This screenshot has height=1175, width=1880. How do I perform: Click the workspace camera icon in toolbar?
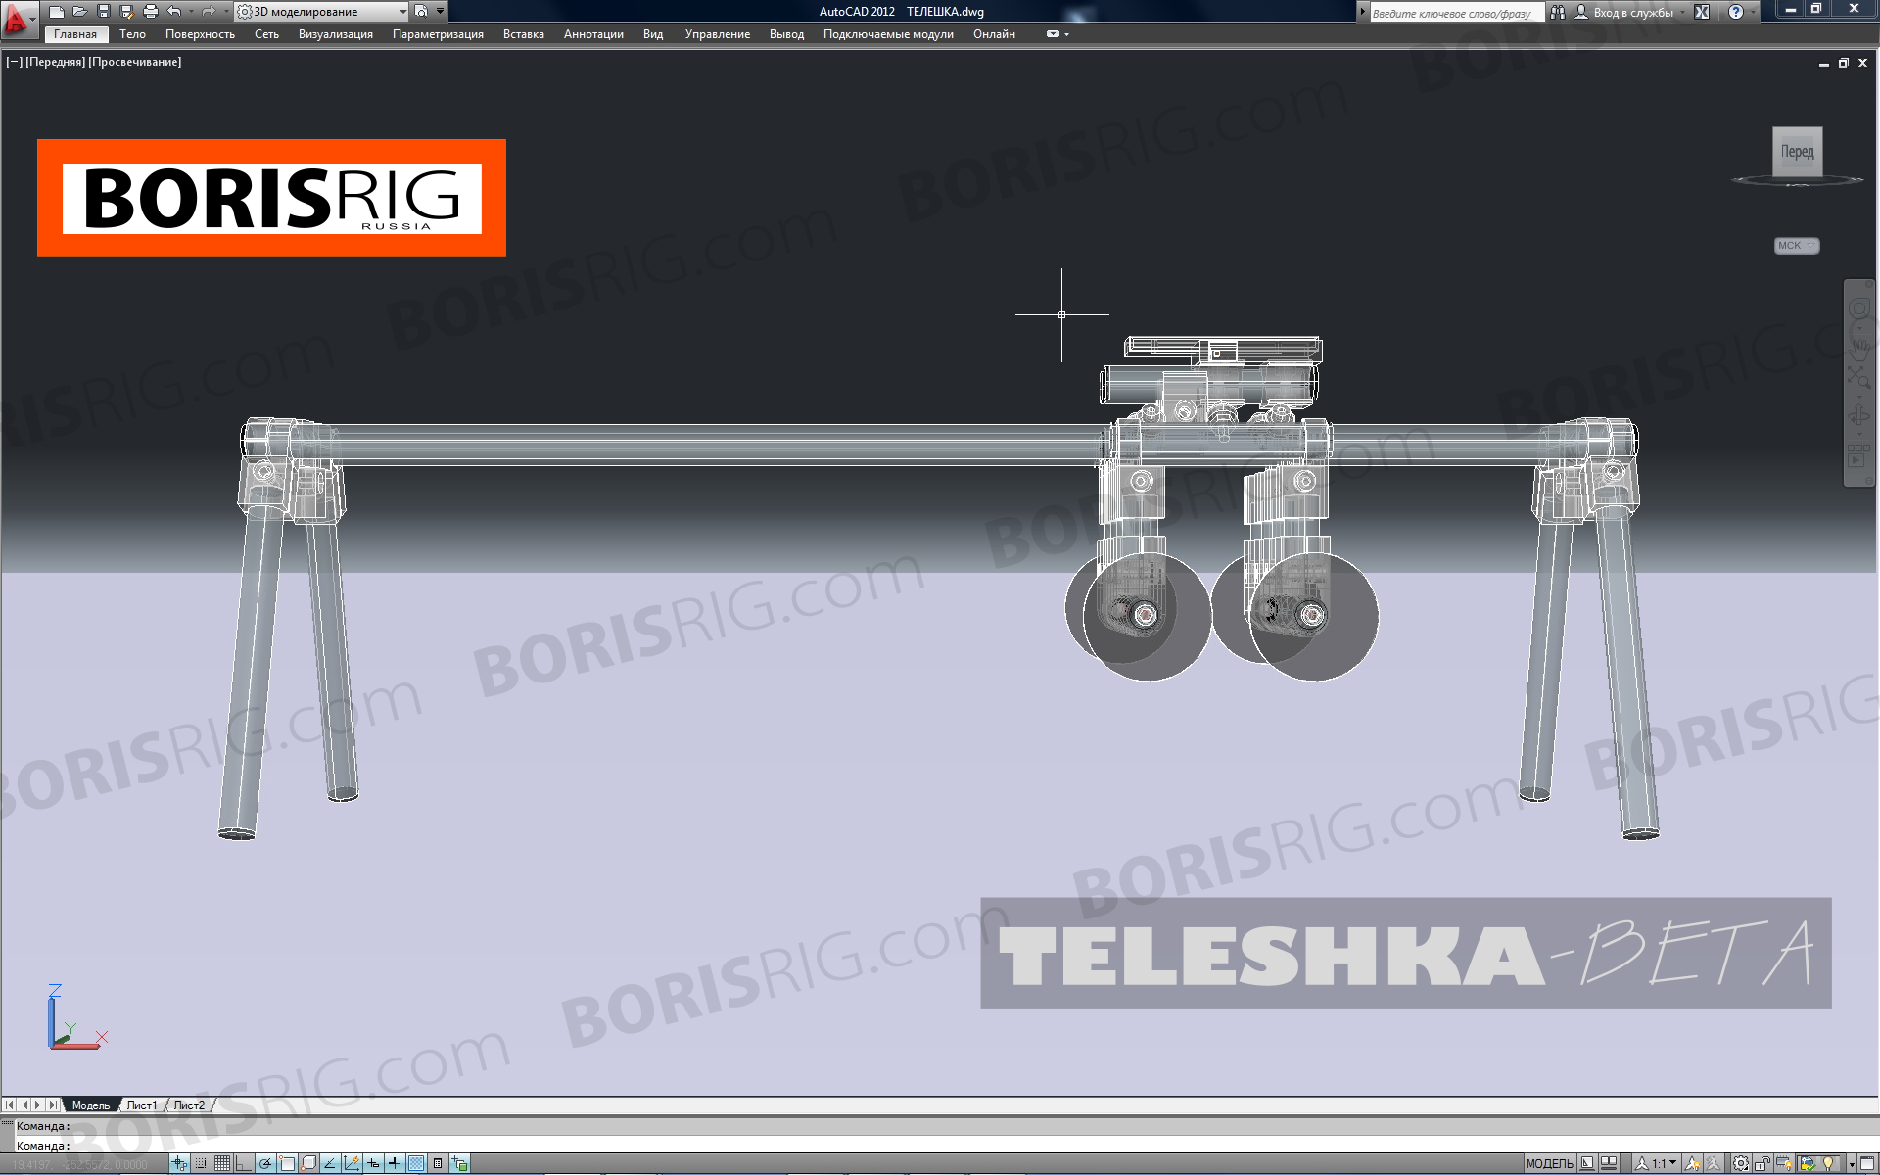pos(421,12)
